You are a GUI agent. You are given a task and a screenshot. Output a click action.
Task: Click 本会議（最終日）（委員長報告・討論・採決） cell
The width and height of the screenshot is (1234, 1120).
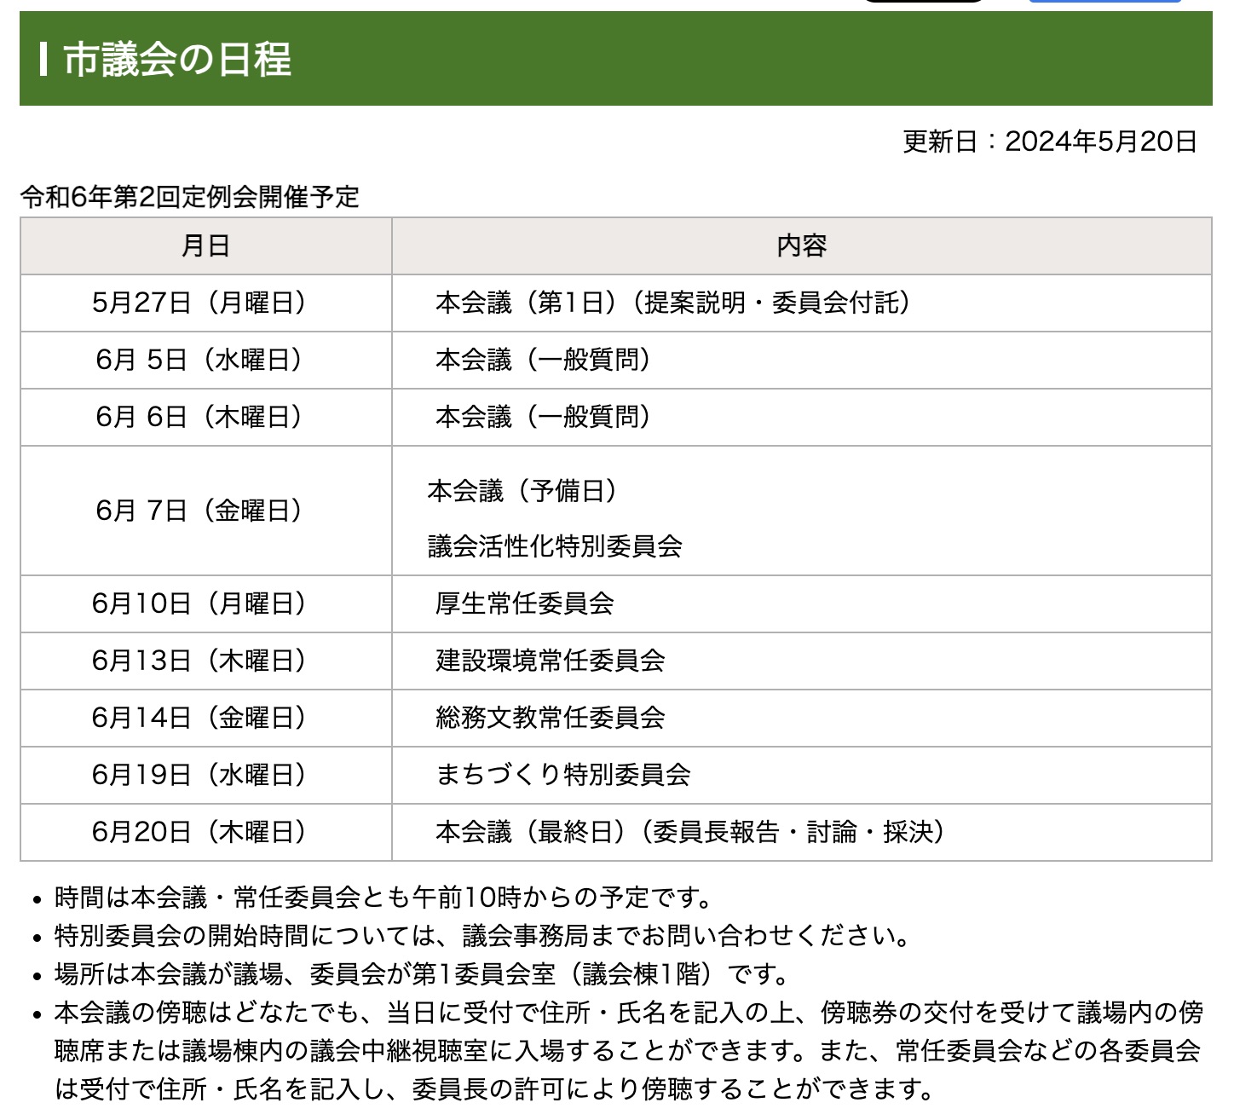click(x=802, y=833)
